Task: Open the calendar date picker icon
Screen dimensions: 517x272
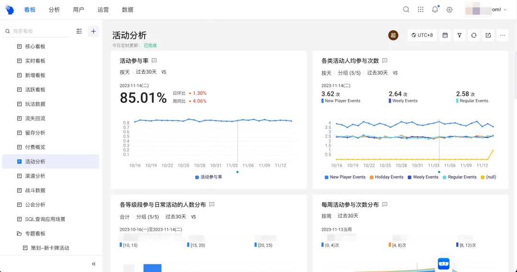Action: point(445,35)
